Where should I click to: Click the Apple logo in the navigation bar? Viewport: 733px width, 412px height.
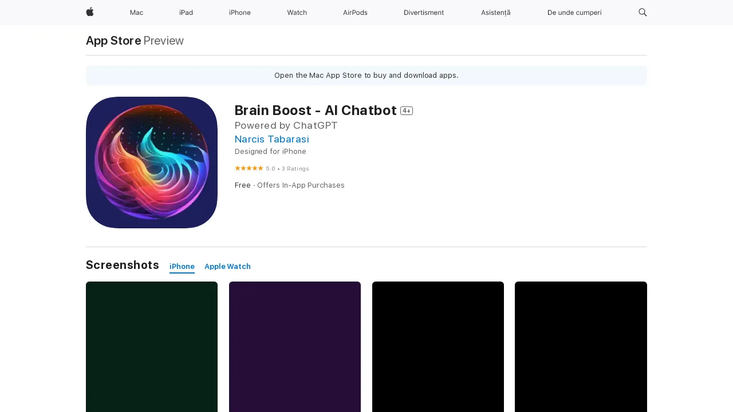coord(89,13)
